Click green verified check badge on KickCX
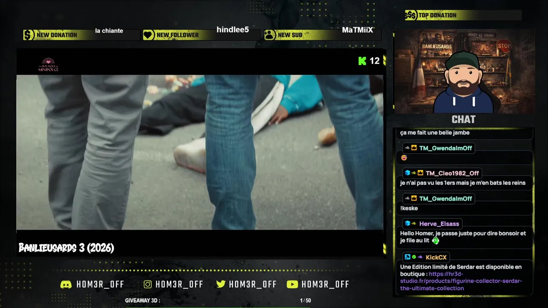Screen dimensions: 548x308 (x=414, y=257)
